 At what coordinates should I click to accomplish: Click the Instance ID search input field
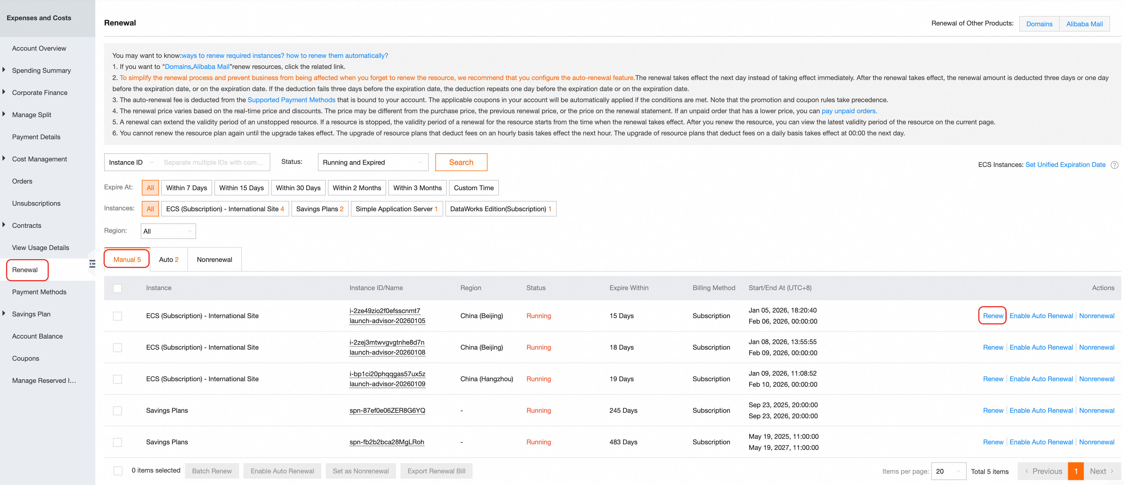[213, 162]
